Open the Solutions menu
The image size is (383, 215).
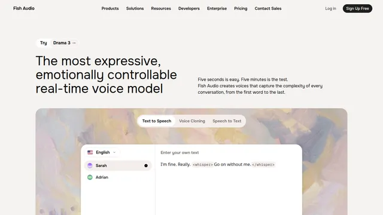pos(135,8)
